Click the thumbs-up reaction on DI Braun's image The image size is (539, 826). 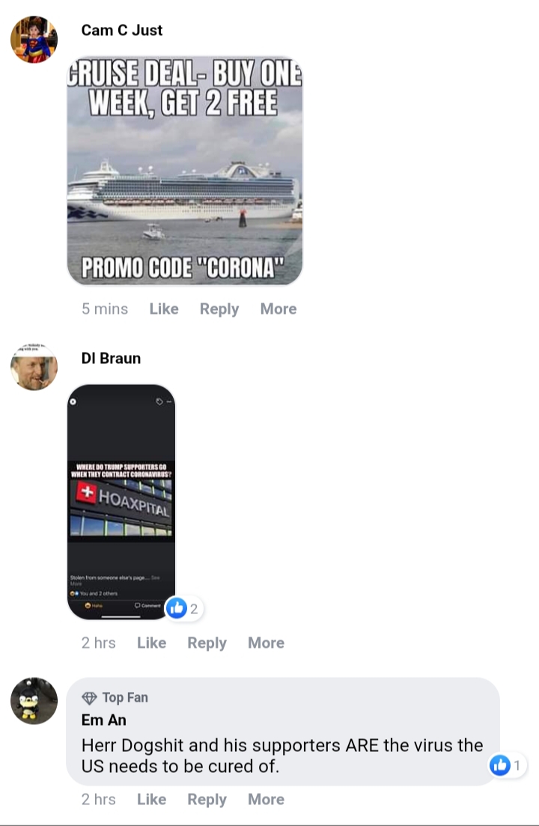tap(177, 608)
